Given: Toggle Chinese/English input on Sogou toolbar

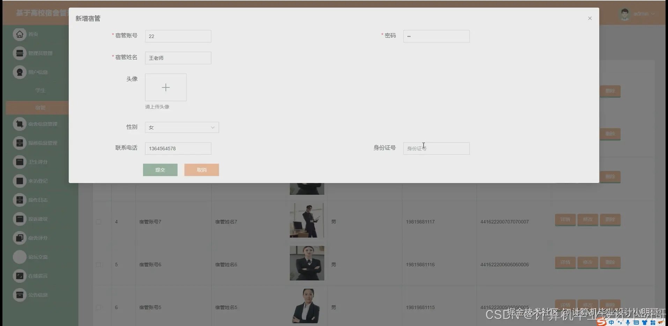Looking at the screenshot, I should 611,323.
